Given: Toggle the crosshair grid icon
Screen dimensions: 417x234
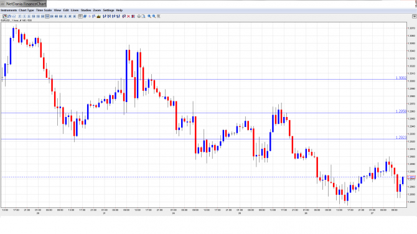Looking at the screenshot, I should (x=80, y=16).
